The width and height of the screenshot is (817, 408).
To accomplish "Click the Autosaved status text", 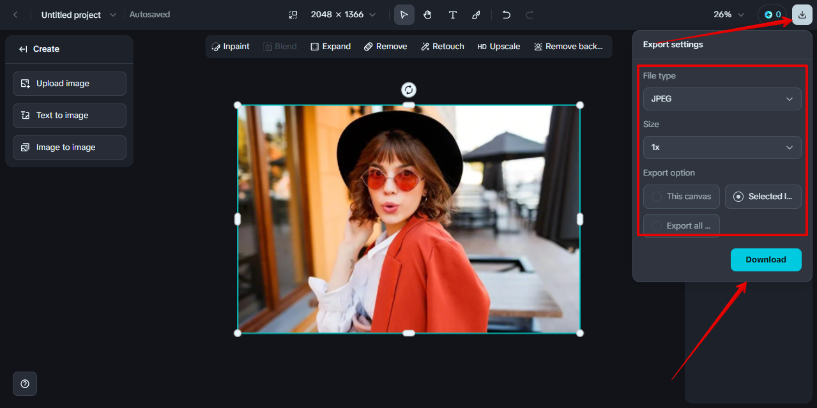I will [150, 15].
